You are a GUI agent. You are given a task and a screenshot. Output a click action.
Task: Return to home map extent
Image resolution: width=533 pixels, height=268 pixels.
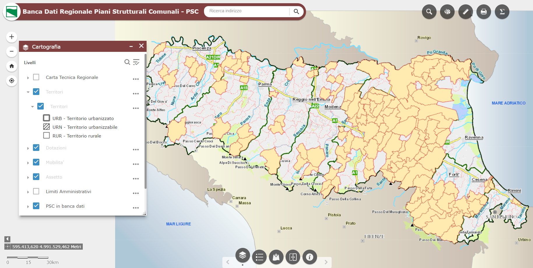[x=12, y=66]
